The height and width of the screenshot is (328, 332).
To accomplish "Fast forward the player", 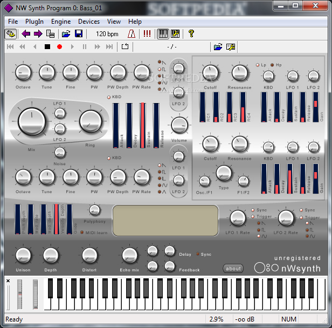I will (x=97, y=46).
